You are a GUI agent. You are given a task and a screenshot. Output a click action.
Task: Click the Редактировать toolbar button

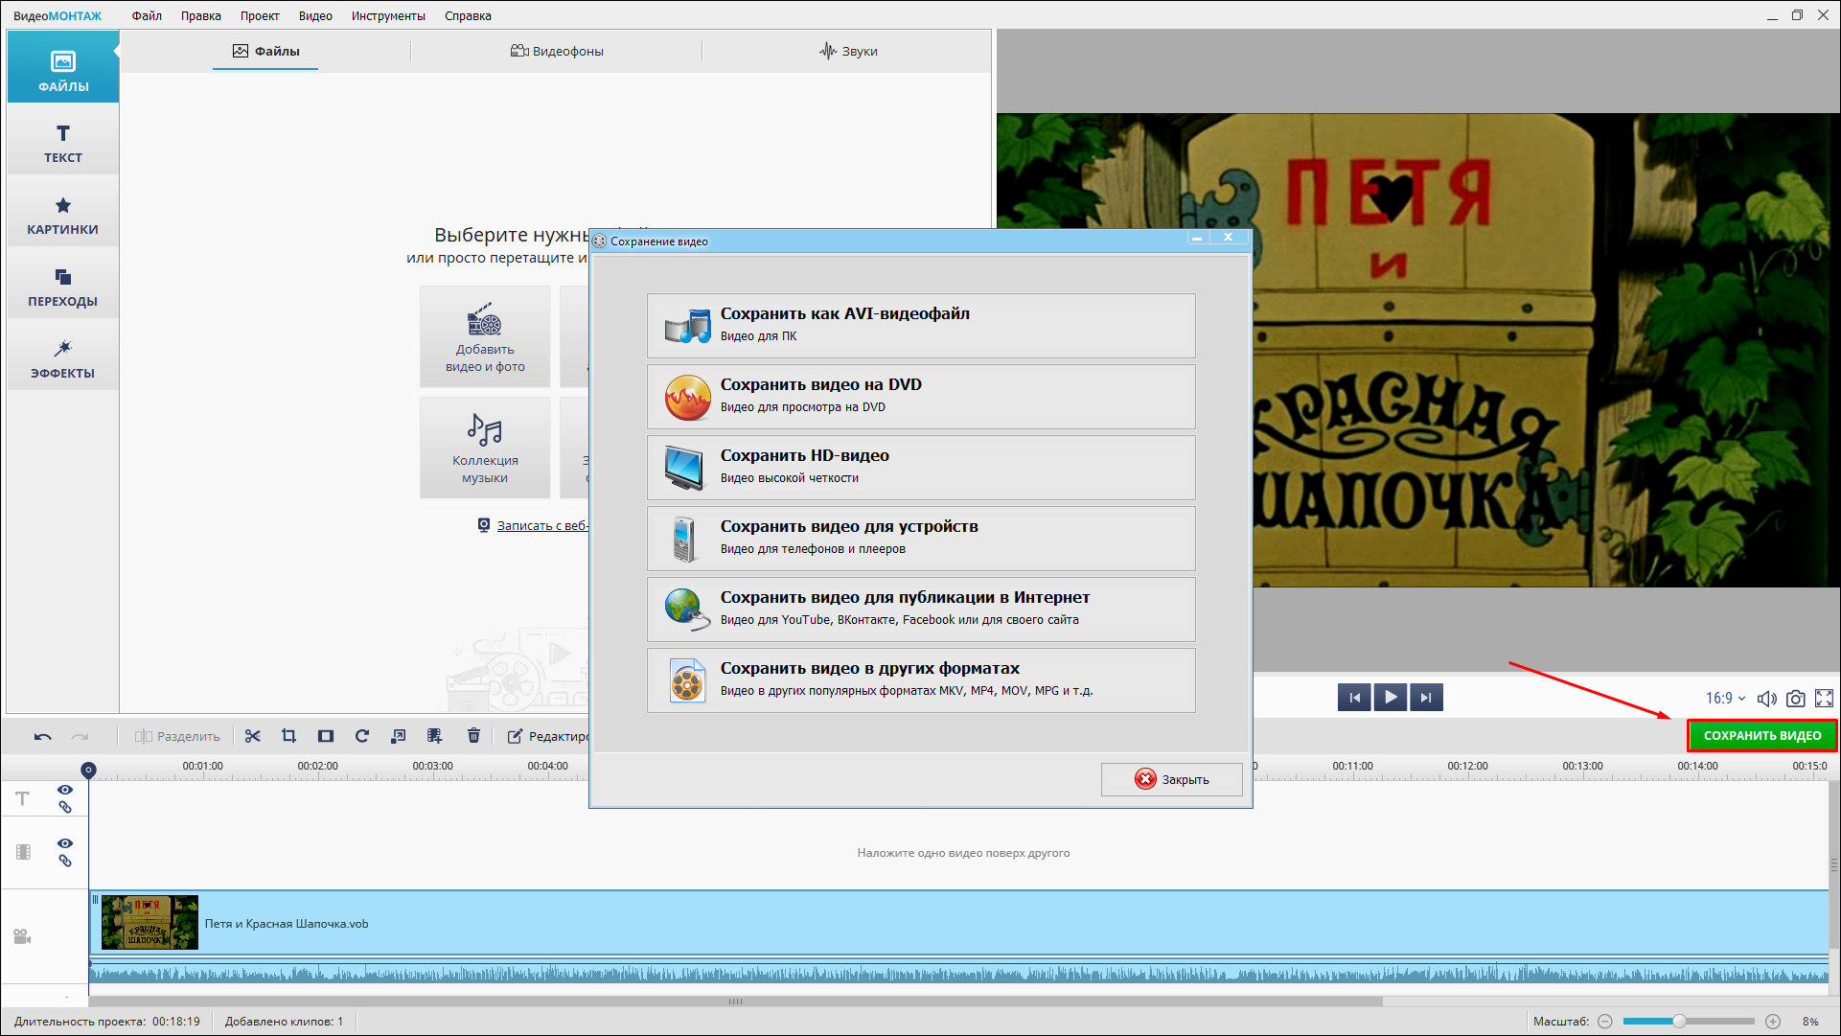coord(547,736)
